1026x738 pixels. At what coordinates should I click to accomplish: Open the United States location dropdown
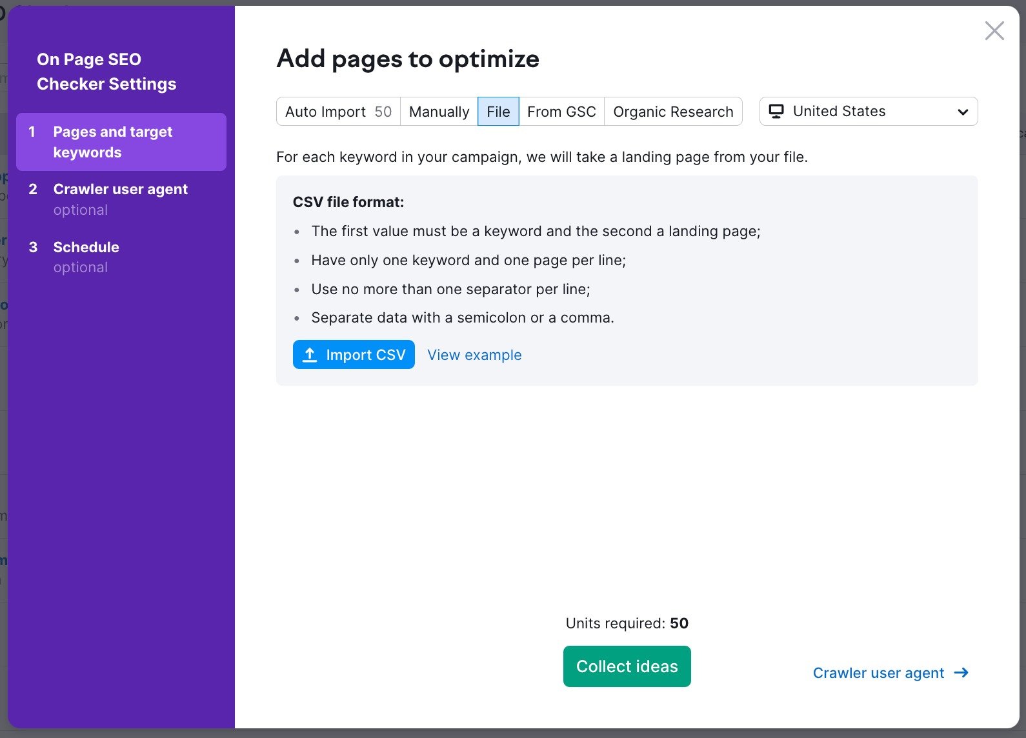pyautogui.click(x=868, y=112)
